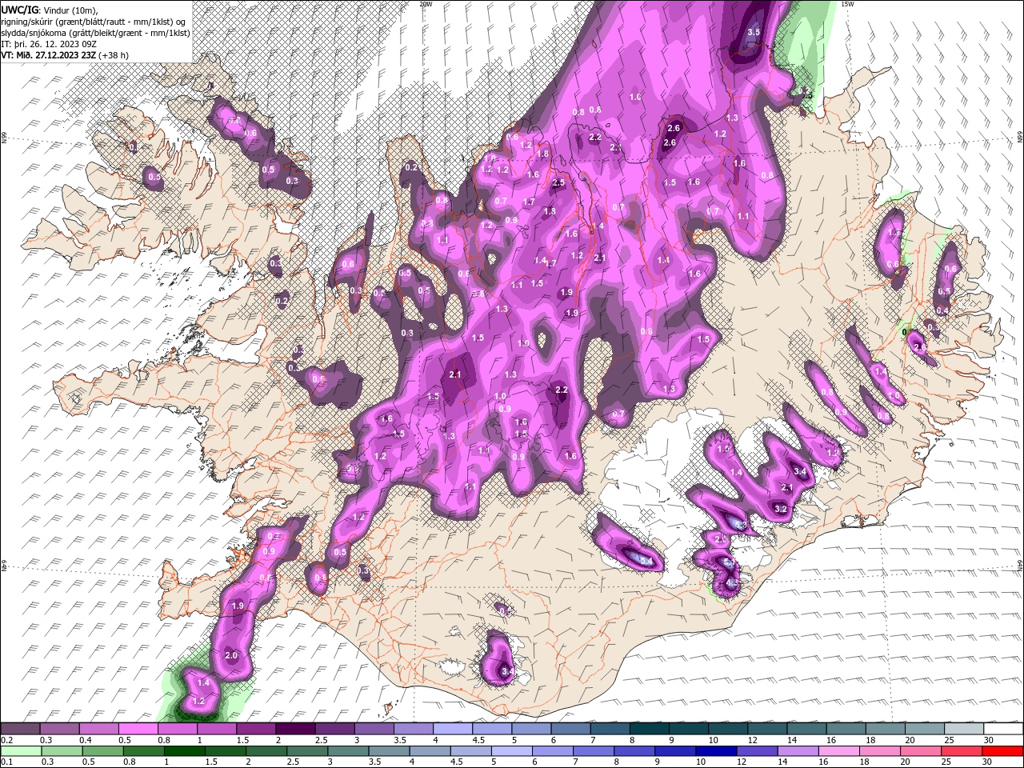This screenshot has height=768, width=1024.
Task: Select the 3.4 value on the southern glacier
Action: 506,673
